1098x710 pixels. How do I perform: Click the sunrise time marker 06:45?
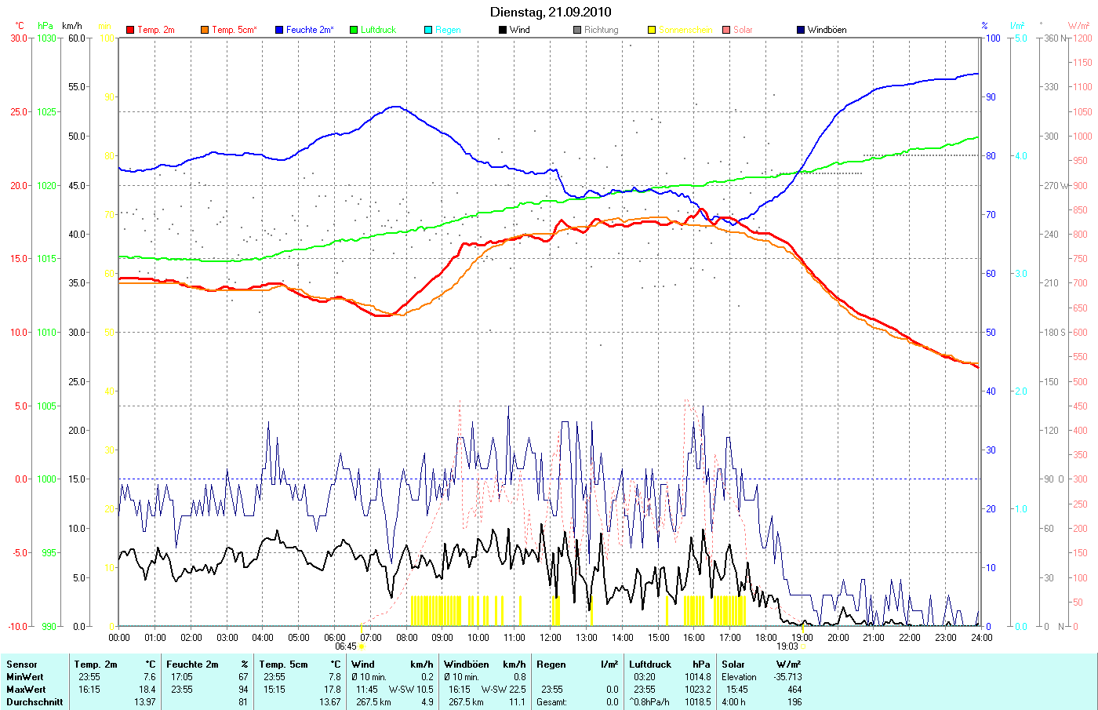pyautogui.click(x=346, y=646)
